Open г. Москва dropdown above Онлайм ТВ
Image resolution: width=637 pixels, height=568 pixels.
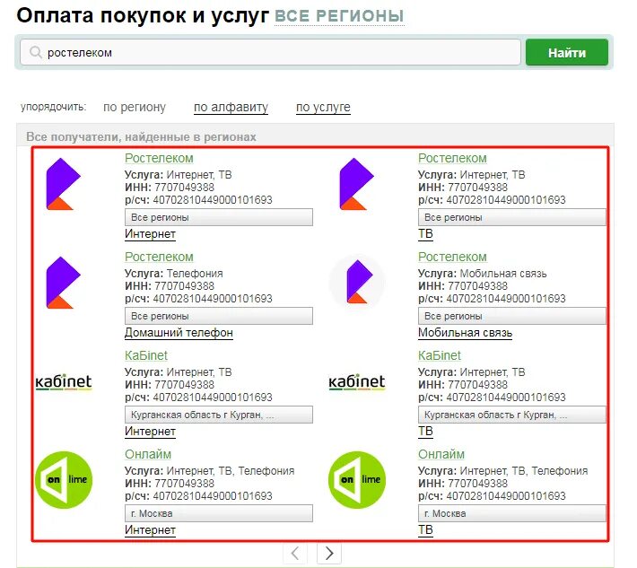[512, 513]
